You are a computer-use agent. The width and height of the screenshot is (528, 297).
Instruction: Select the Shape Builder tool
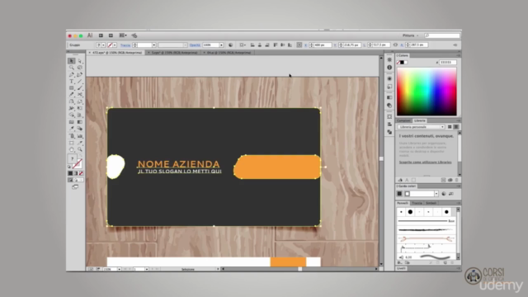coord(72,115)
